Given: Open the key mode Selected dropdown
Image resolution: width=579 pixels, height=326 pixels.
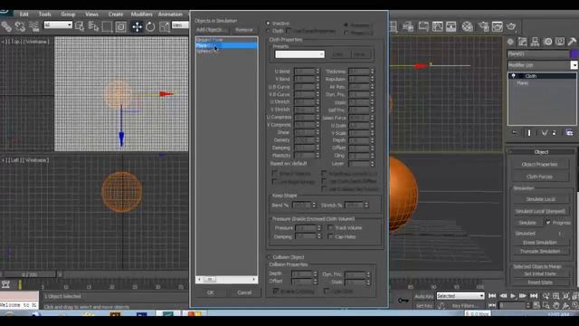Looking at the screenshot, I should 460,296.
